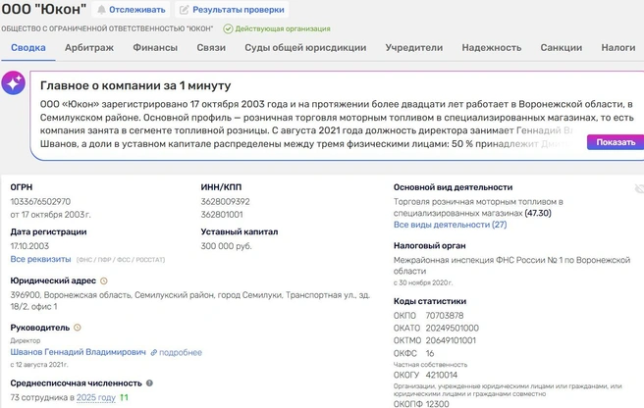Click the purple Показать button

click(616, 142)
